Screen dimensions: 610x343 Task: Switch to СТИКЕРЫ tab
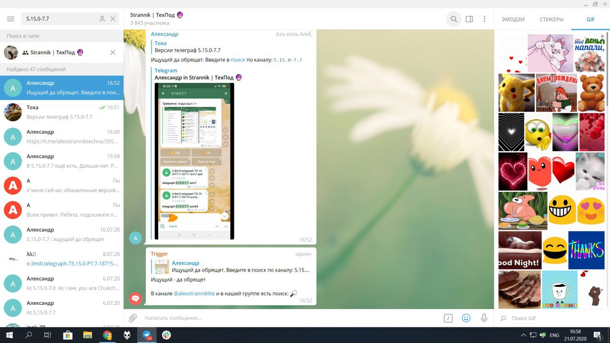tap(552, 20)
